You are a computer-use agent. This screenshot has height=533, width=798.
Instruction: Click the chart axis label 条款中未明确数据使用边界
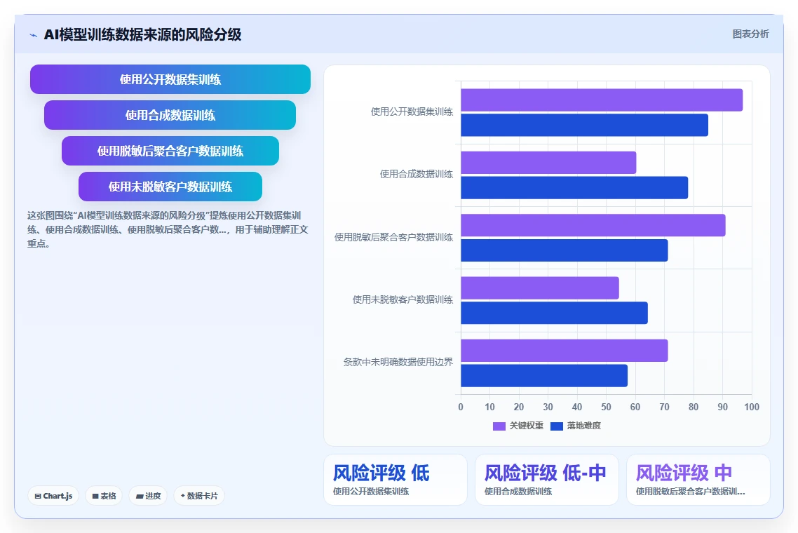click(x=398, y=363)
